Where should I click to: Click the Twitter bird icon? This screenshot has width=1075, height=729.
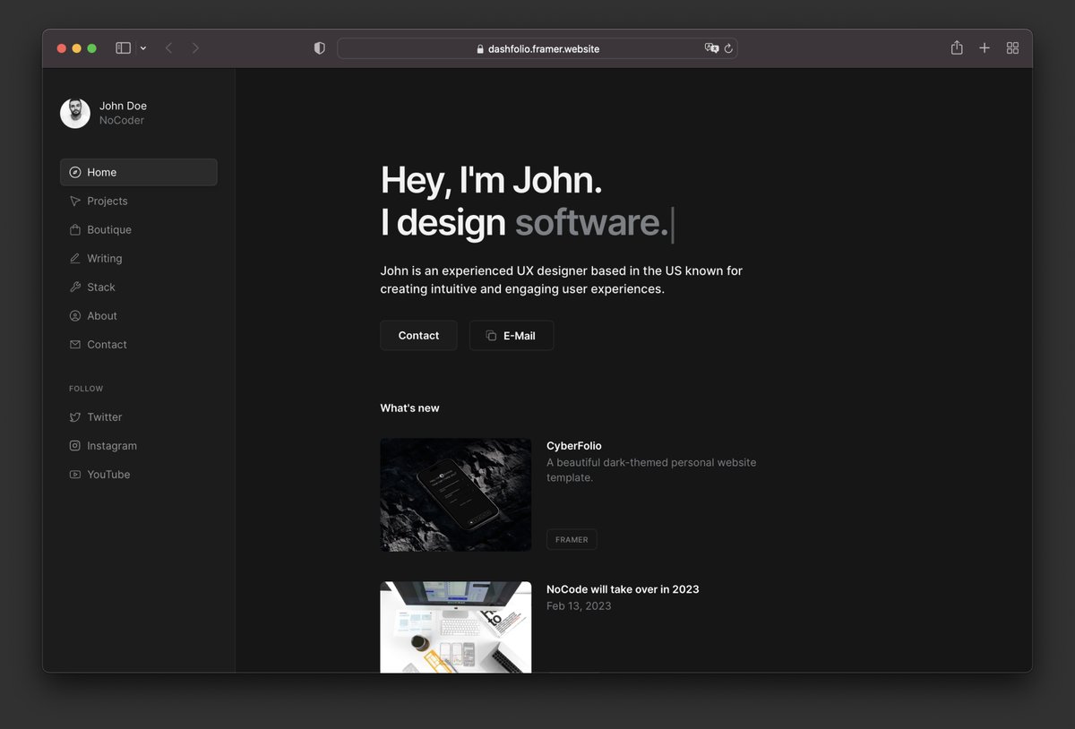coord(75,416)
